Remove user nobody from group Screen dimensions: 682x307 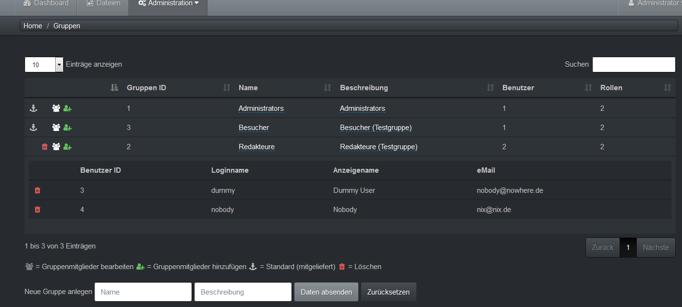click(37, 210)
